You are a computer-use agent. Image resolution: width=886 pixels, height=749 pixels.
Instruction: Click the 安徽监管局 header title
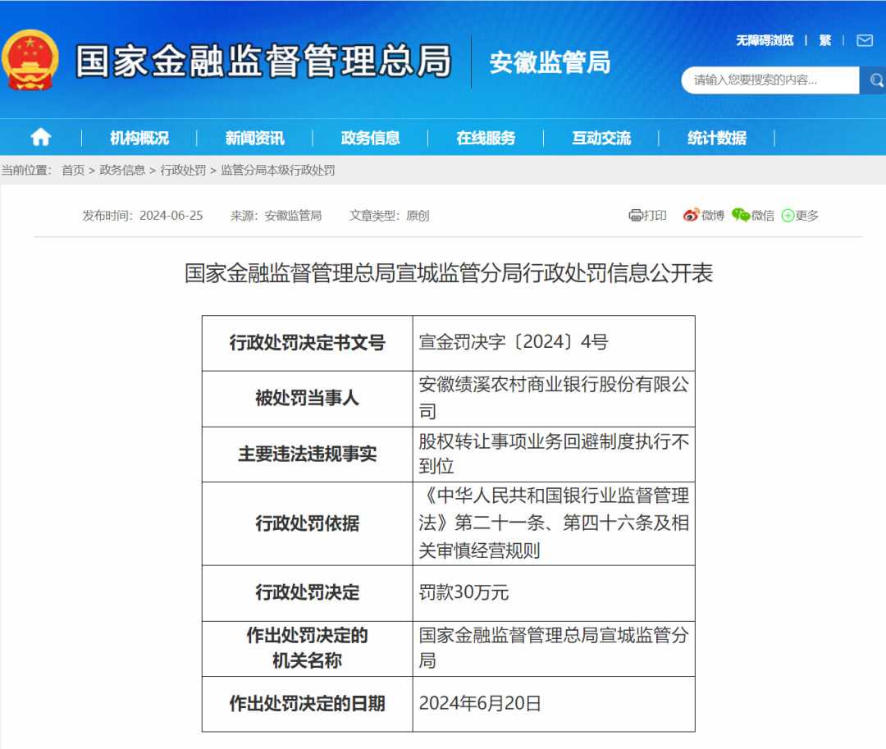(550, 62)
